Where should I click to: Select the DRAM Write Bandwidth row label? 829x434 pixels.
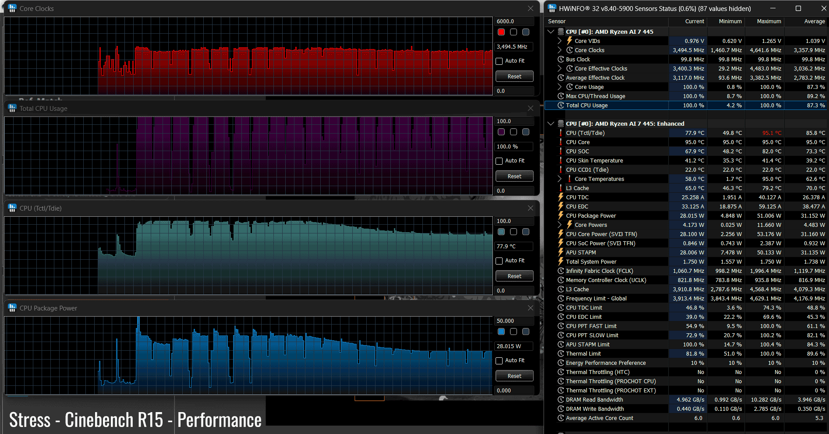coord(595,409)
